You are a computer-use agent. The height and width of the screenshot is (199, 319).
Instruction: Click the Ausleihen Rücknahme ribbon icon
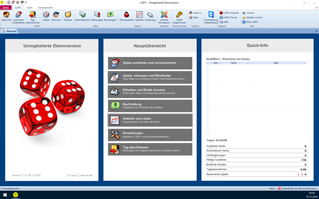19,18
